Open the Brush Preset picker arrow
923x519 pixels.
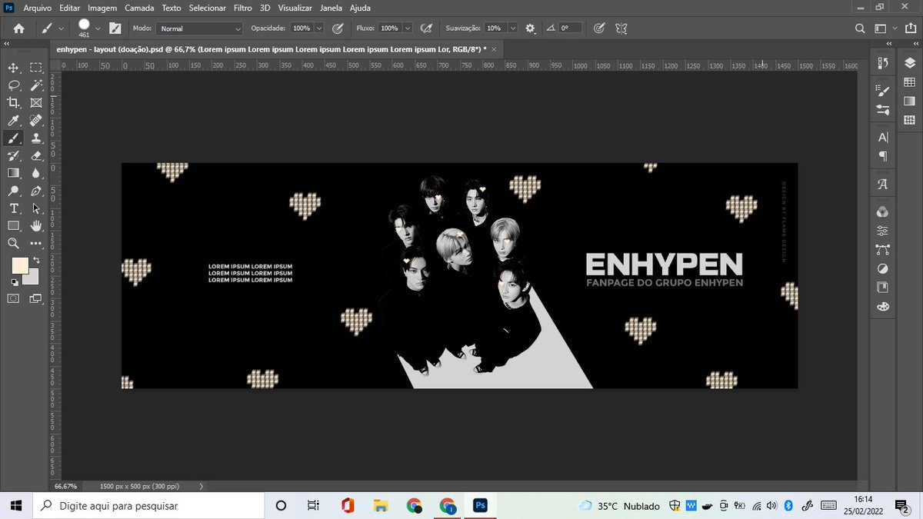pos(98,28)
